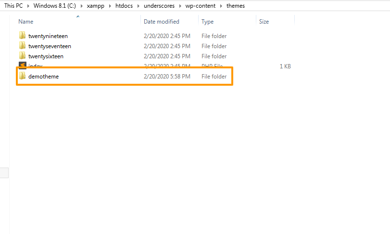Select the twentyseventeen folder icon

pyautogui.click(x=22, y=46)
